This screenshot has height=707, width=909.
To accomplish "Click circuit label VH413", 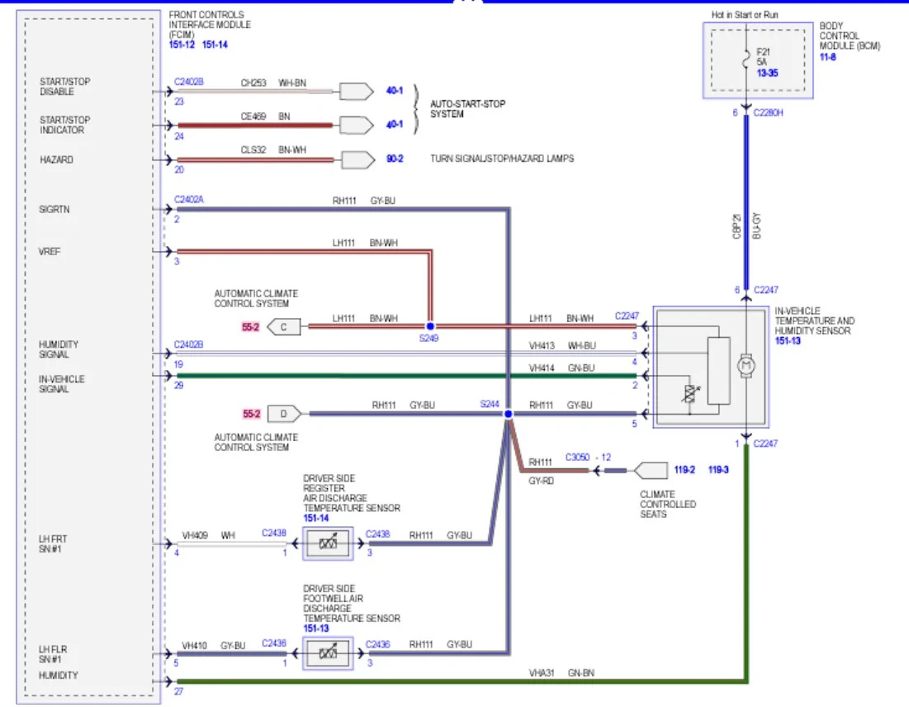I will pyautogui.click(x=542, y=346).
